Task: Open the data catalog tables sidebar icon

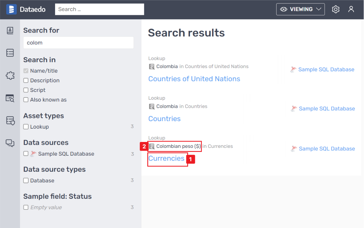Action: coord(10,53)
